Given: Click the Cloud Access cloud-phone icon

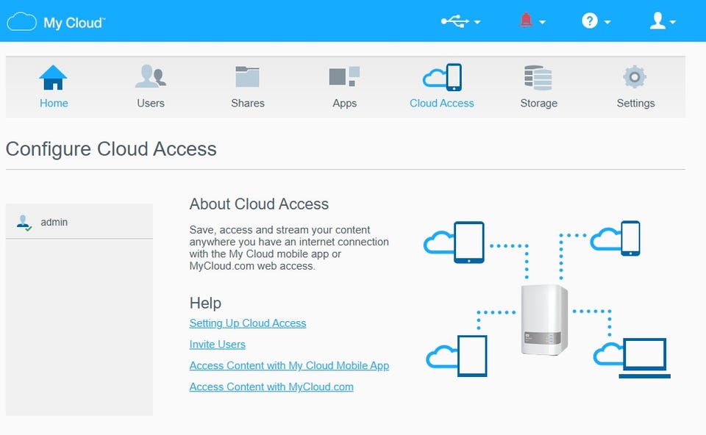Looking at the screenshot, I should (x=442, y=77).
